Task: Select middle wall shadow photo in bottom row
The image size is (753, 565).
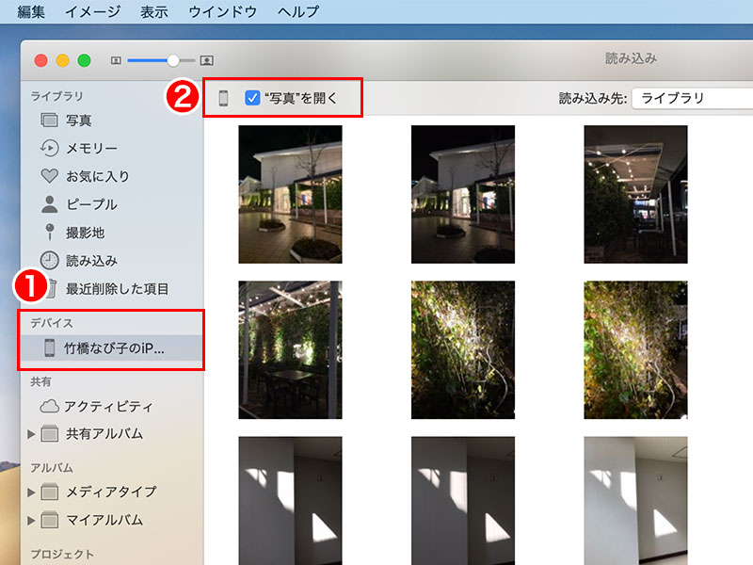Action: (463, 501)
